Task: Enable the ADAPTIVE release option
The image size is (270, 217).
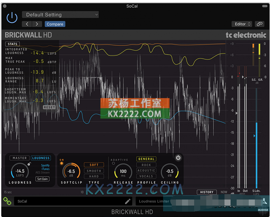Action: (x=113, y=163)
